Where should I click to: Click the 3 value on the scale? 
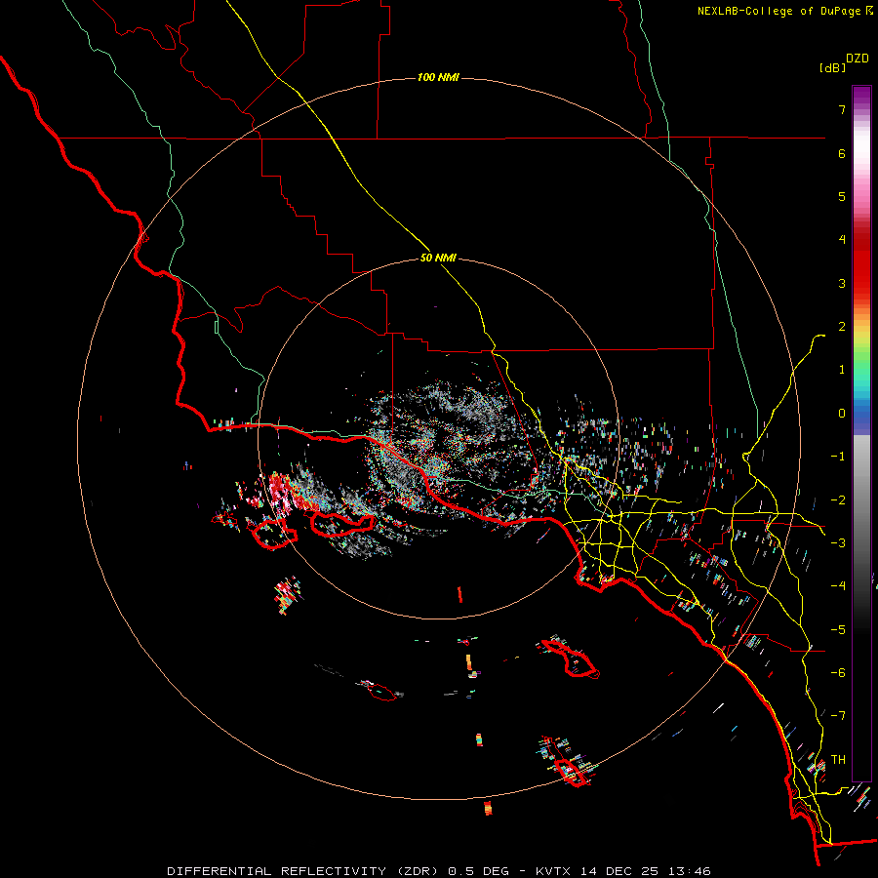point(842,283)
